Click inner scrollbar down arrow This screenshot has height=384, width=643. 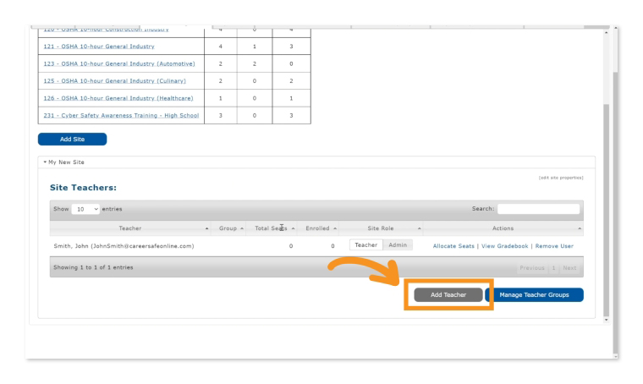click(x=606, y=320)
